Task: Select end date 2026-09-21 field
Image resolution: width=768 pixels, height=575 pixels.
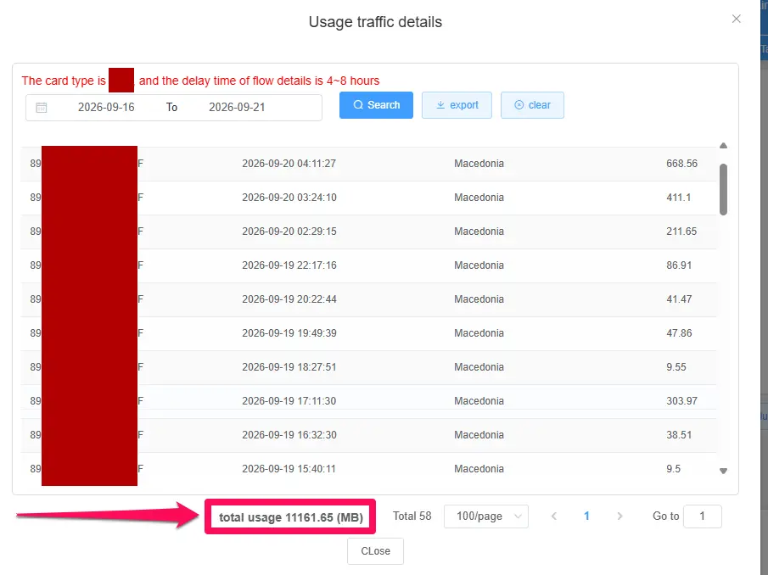Action: [x=237, y=108]
